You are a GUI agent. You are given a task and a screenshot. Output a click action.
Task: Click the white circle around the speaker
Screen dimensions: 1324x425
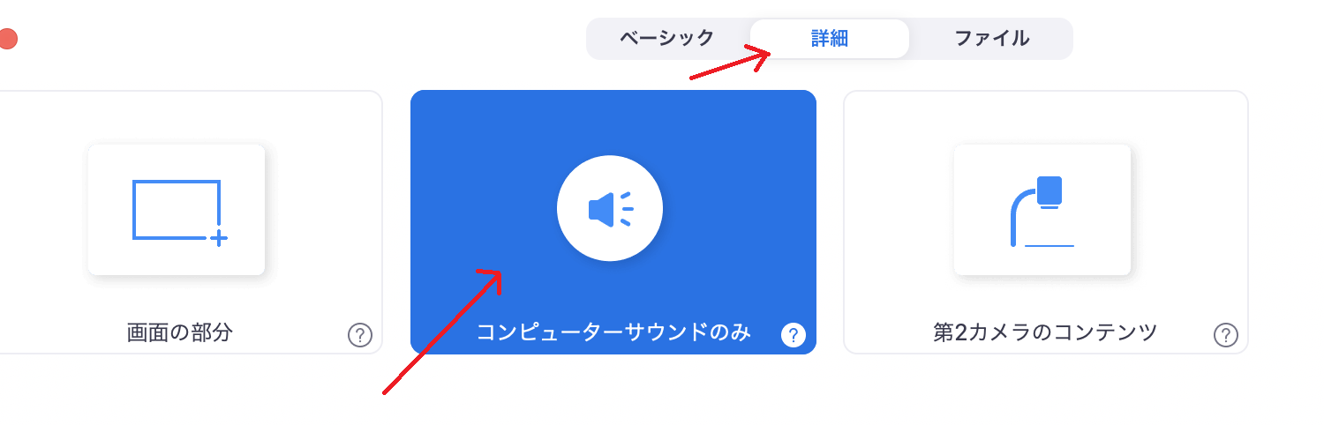click(610, 209)
